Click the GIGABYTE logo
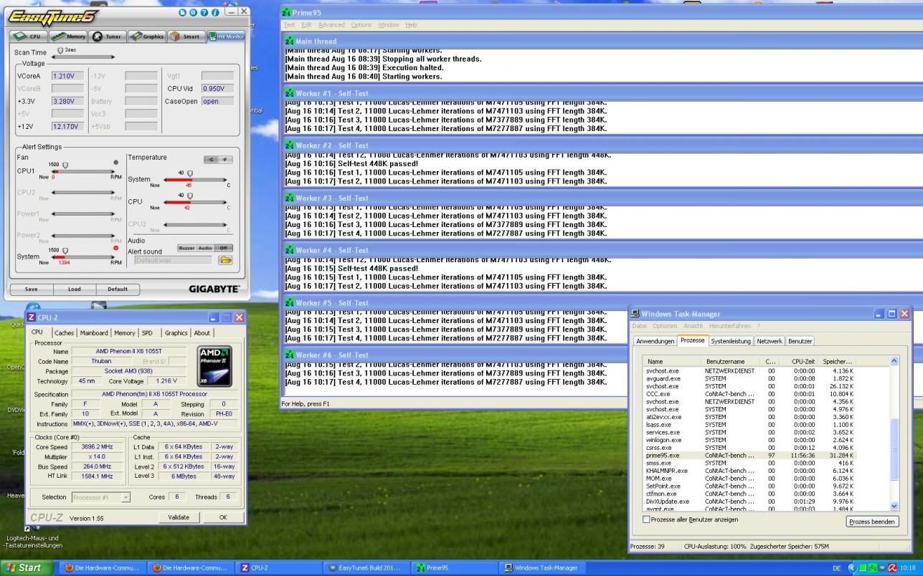Image resolution: width=923 pixels, height=576 pixels. click(x=214, y=289)
